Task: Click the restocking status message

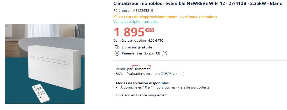Action: pyautogui.click(x=168, y=17)
